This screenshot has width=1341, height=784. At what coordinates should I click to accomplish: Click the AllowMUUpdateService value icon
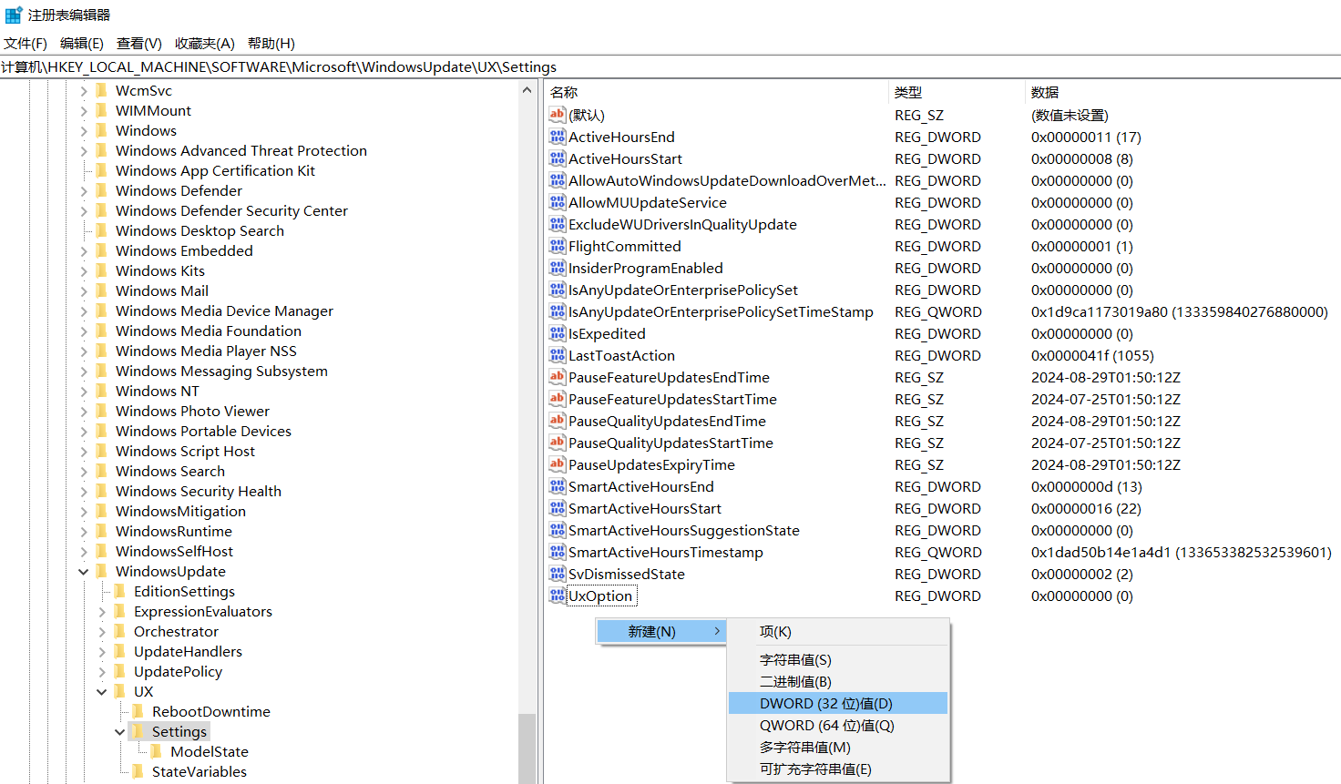point(558,202)
